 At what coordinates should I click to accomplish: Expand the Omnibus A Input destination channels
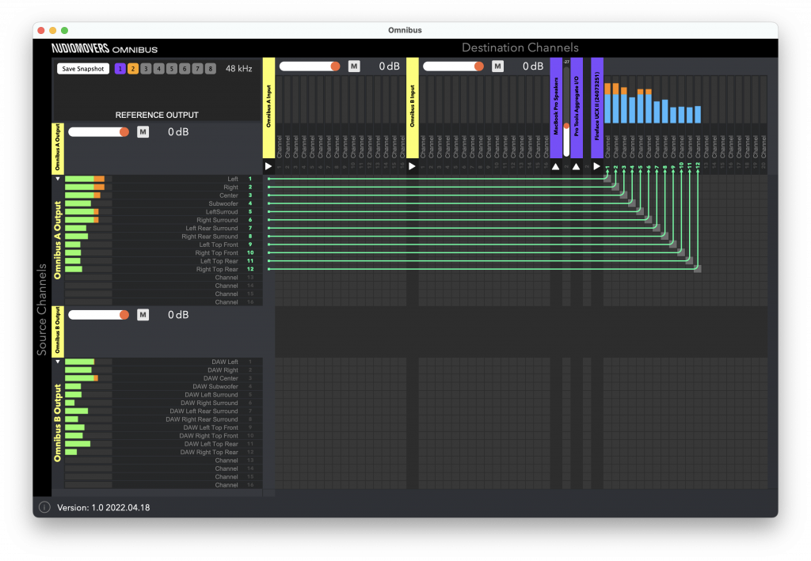[x=268, y=166]
